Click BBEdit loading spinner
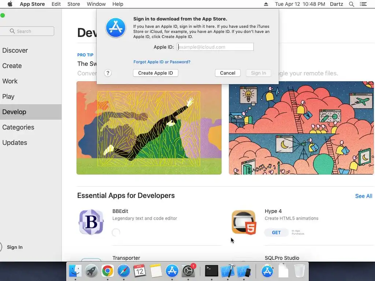Viewport: 375px width, 281px height. 116,232
